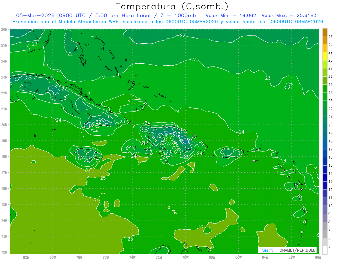Click the title 'Temperatura (C,somb.)'
Viewport: 338px width, 261px height.
click(x=172, y=6)
